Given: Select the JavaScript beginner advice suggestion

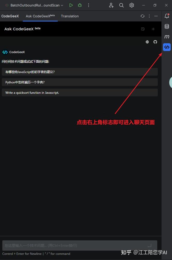Looking at the screenshot, I should click(x=80, y=72).
